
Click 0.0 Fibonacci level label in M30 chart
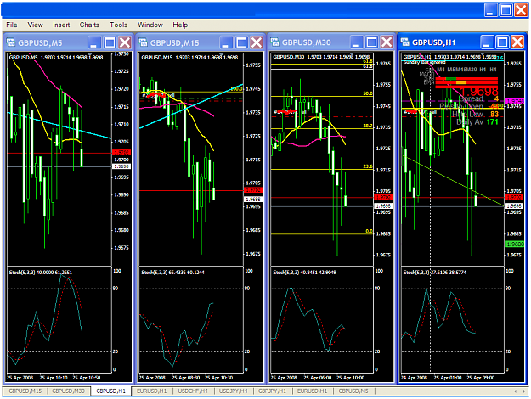[x=369, y=231]
